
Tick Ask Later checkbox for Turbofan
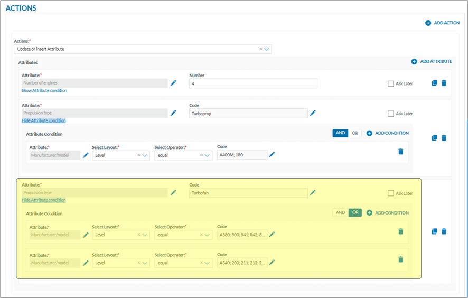pyautogui.click(x=391, y=193)
